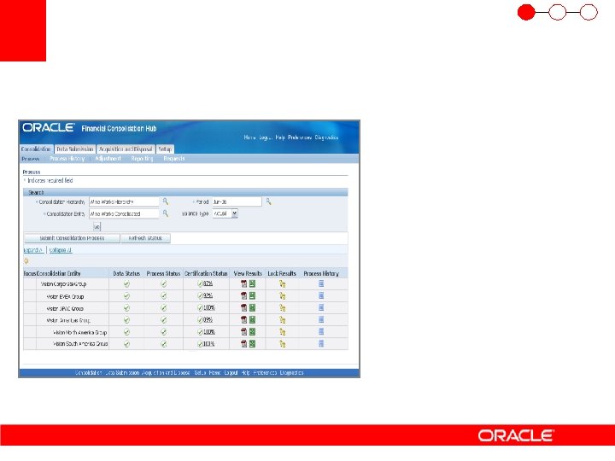This screenshot has height=461, width=615.
Task: Select Vision APAC Group entity name
Action: point(65,308)
